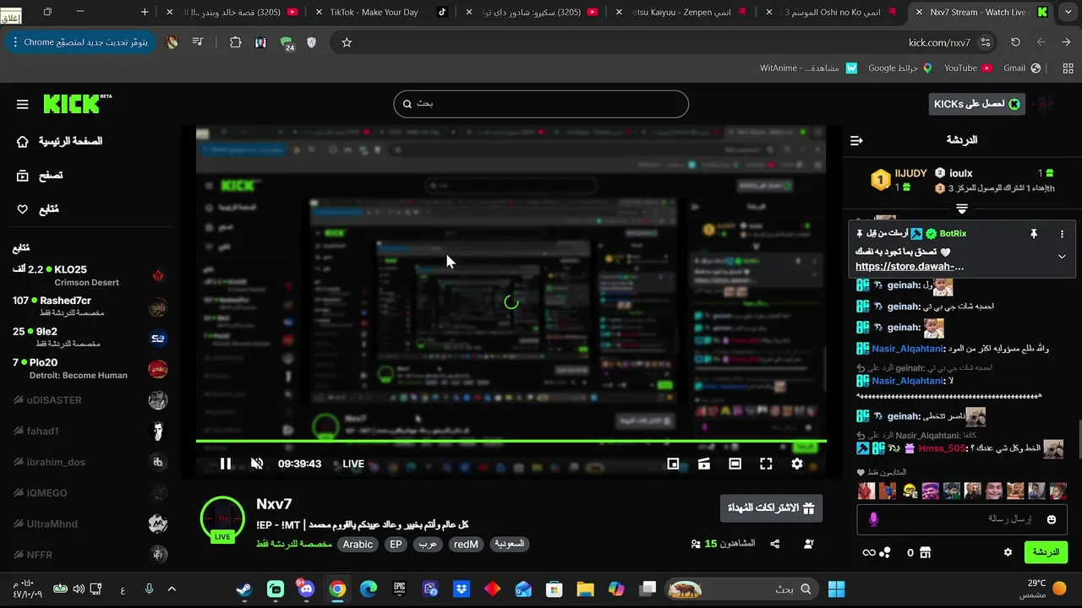Viewport: 1082px width, 608px height.
Task: Open مُتابع (following) in the sidebar
Action: tap(38, 209)
